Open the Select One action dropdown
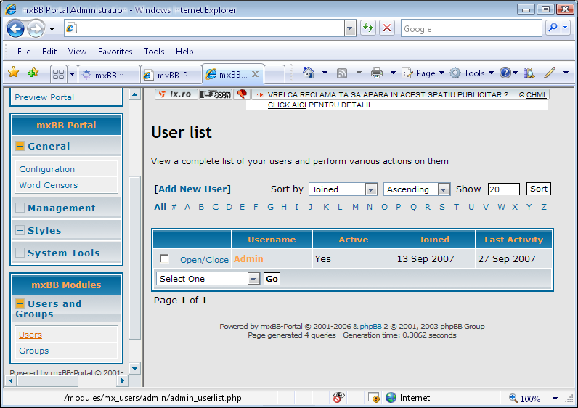This screenshot has height=408, width=578. (x=208, y=279)
